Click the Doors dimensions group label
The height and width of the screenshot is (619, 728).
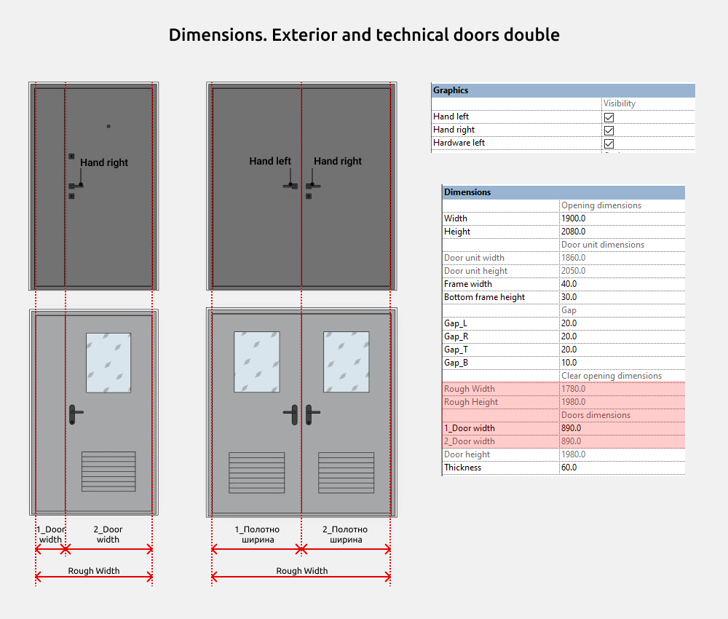(596, 415)
